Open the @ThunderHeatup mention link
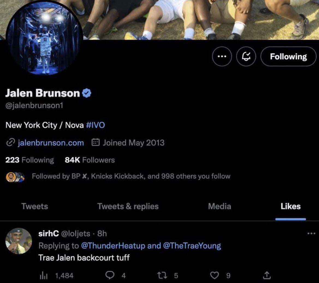This screenshot has height=283, width=319. [113, 246]
